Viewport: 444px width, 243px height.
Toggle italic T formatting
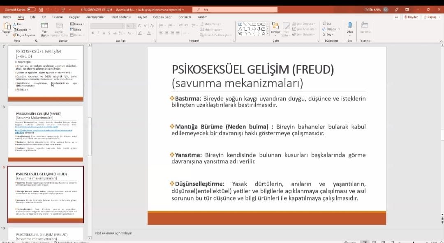coord(98,33)
